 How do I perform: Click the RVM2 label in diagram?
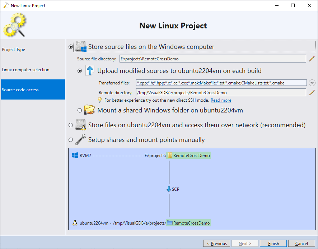coord(85,156)
